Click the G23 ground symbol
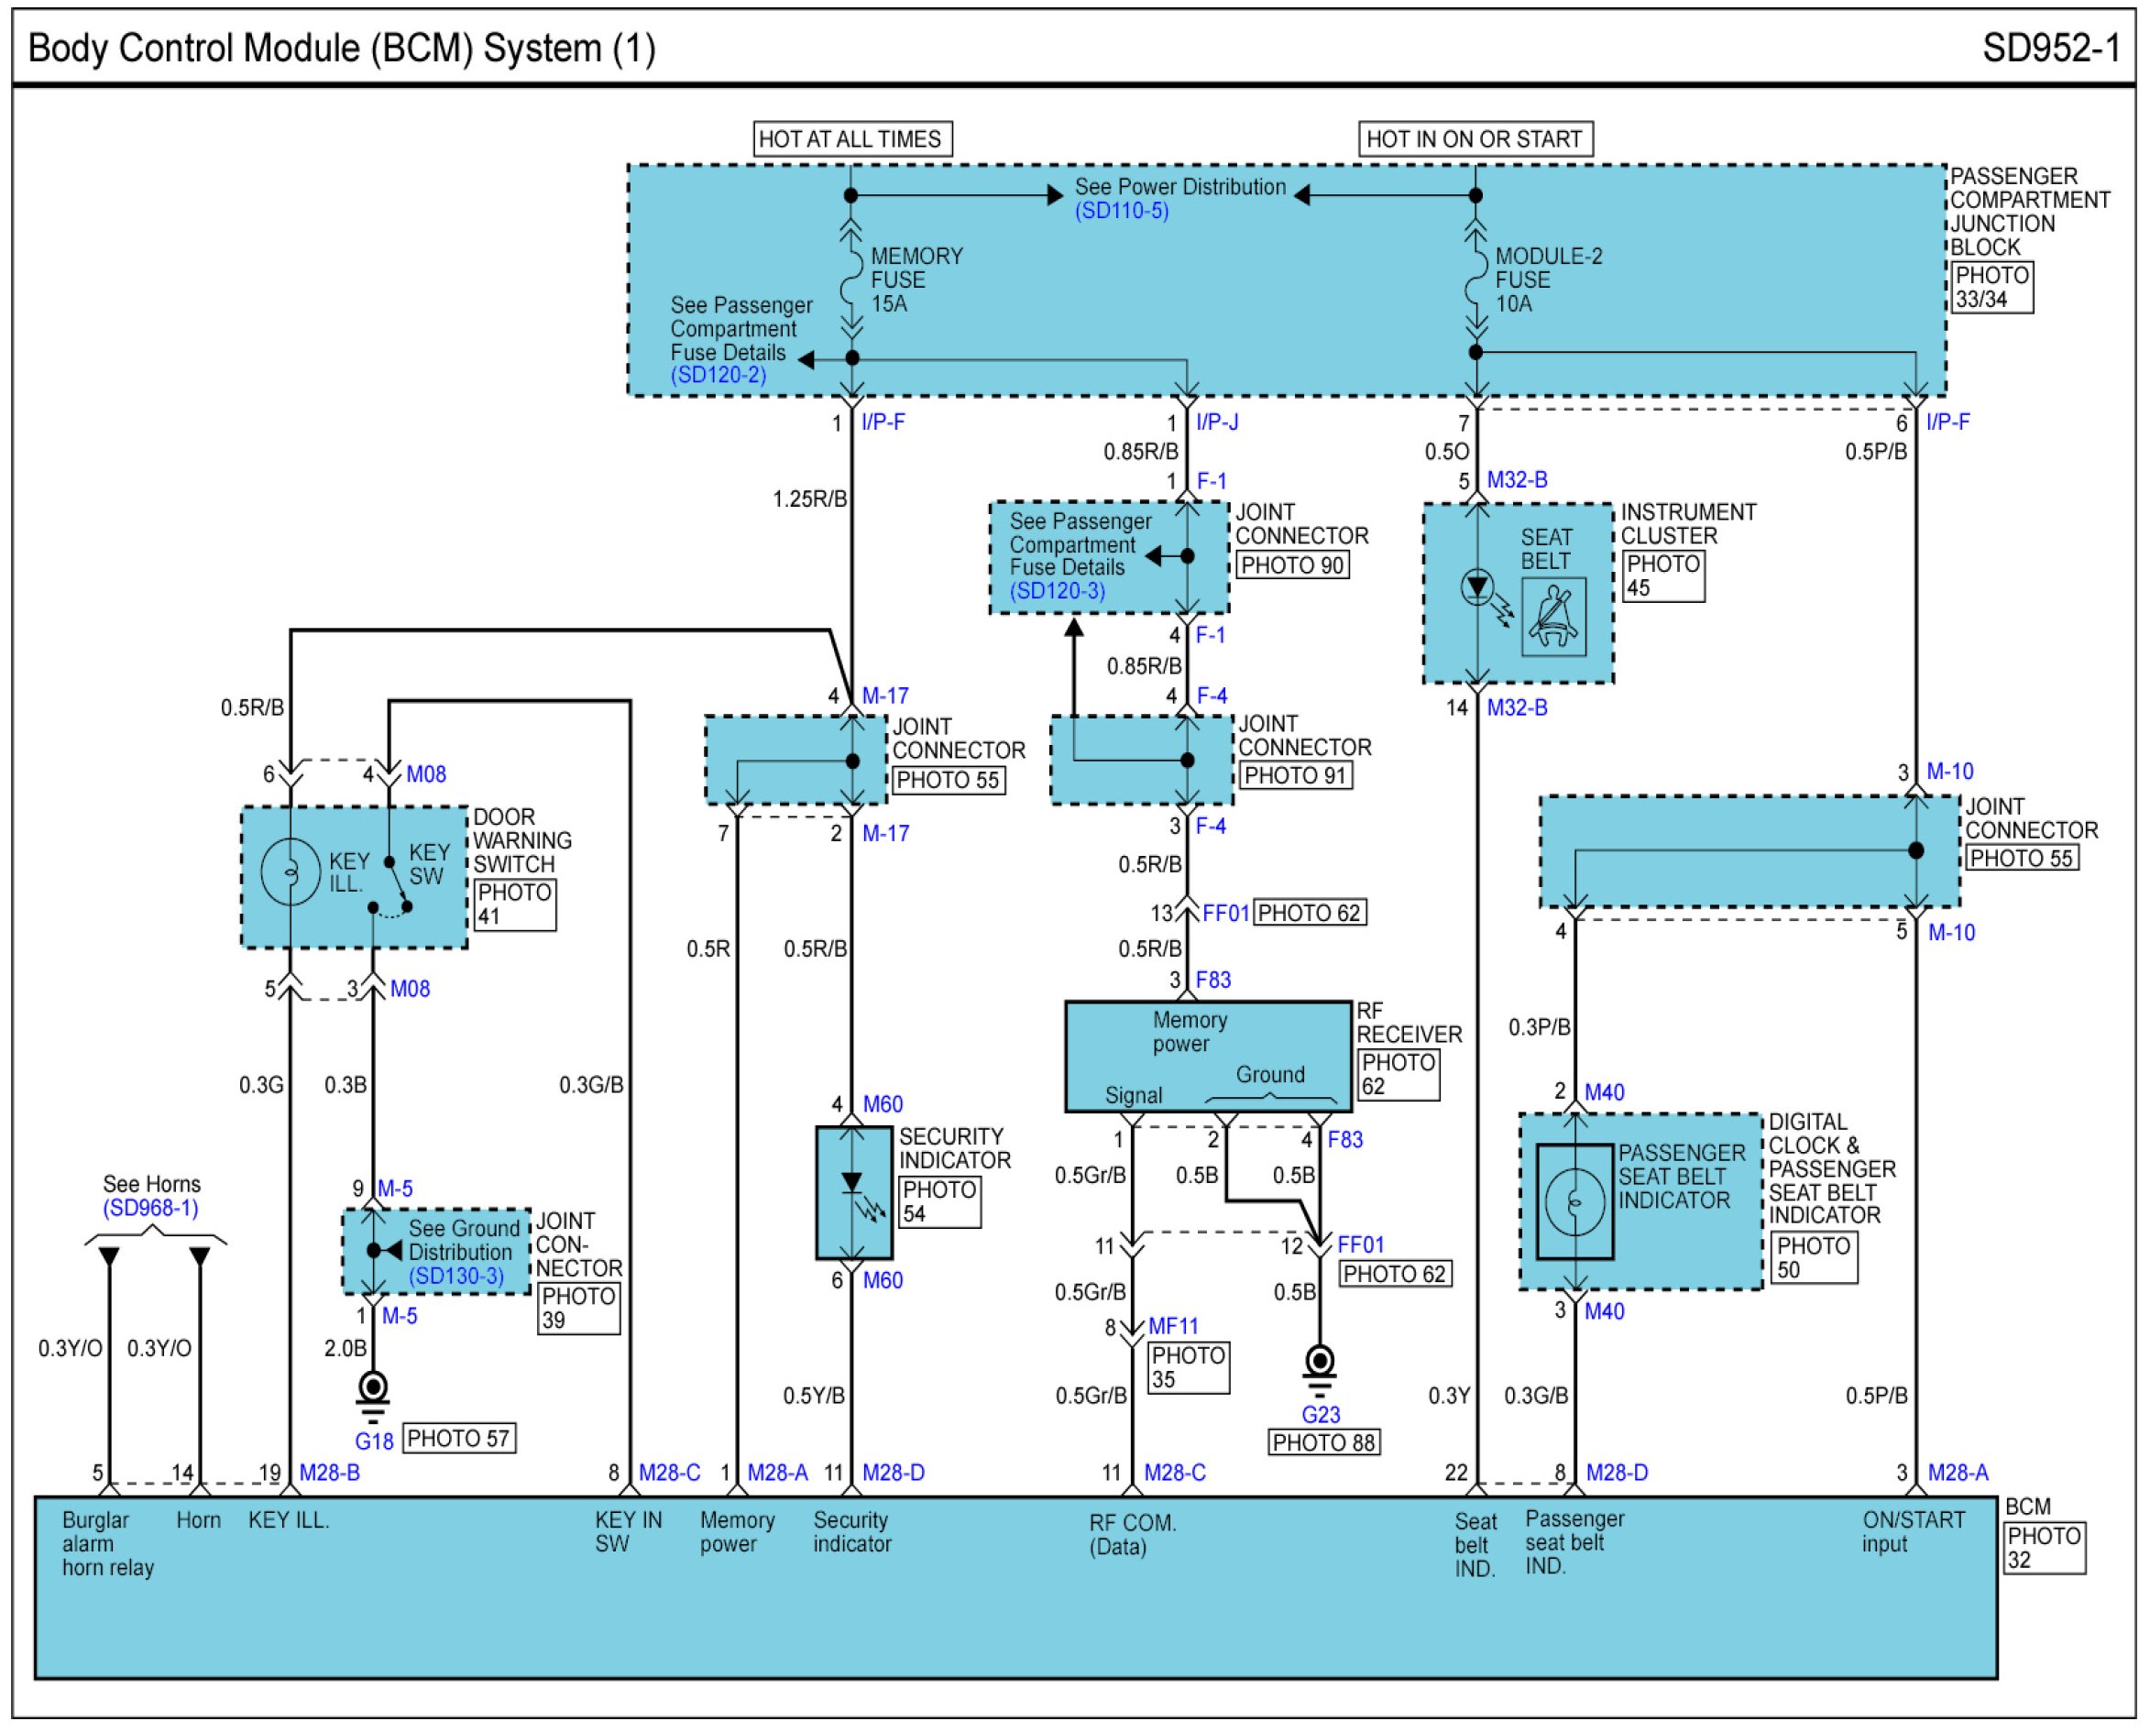This screenshot has width=2150, height=1732. point(1319,1365)
